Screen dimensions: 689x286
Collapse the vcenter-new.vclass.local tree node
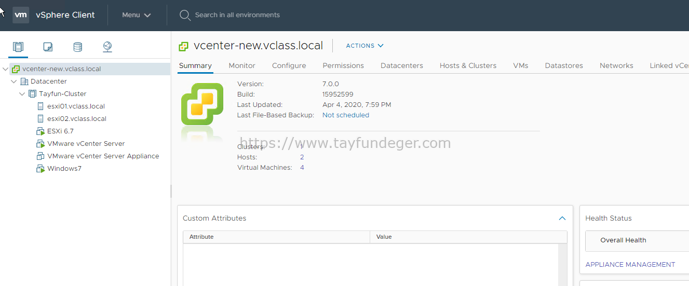tap(6, 69)
